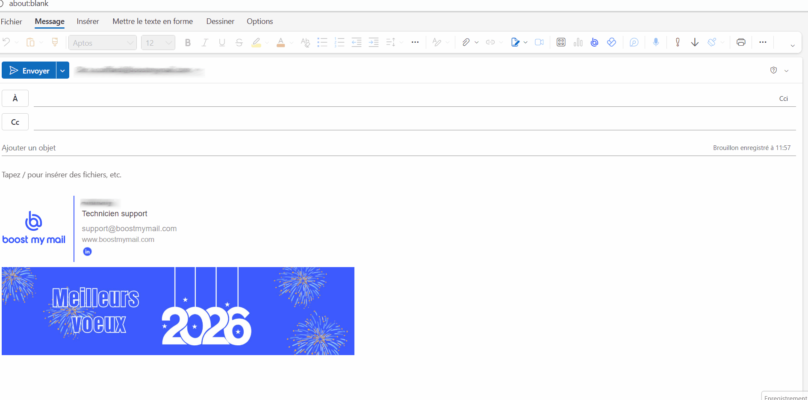This screenshot has width=808, height=400.
Task: Open the signature icon in toolbar
Action: [x=515, y=42]
